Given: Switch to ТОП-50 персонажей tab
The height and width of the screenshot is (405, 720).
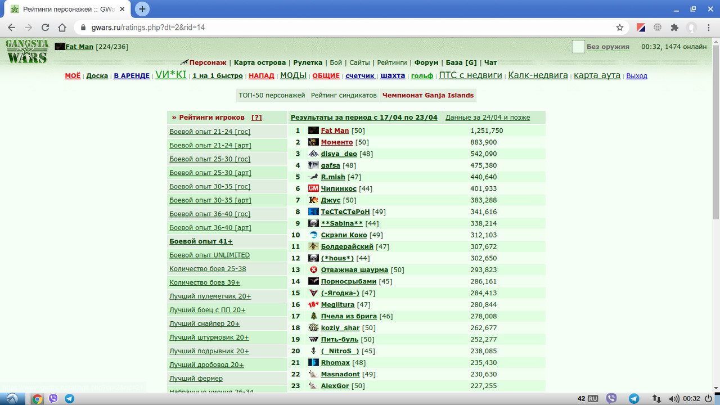Looking at the screenshot, I should tap(272, 96).
